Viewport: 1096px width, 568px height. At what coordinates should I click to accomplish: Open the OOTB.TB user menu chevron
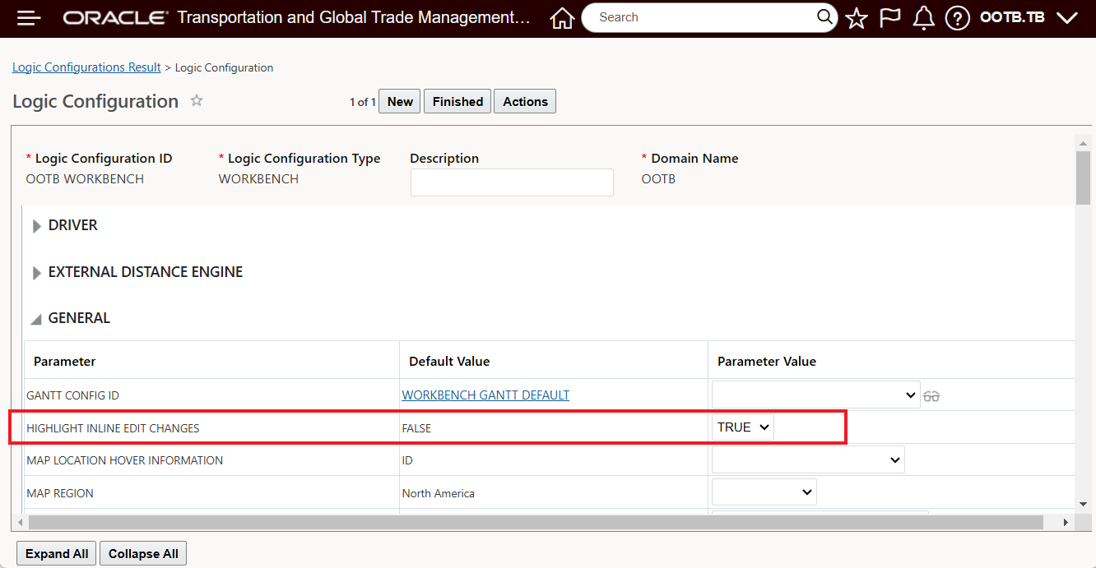[1067, 18]
